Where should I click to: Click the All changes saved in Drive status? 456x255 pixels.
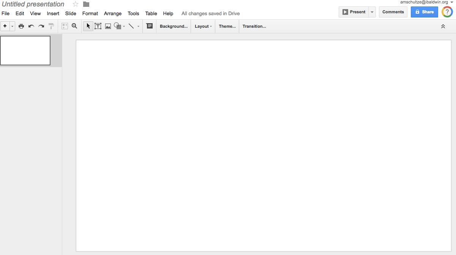coord(211,13)
